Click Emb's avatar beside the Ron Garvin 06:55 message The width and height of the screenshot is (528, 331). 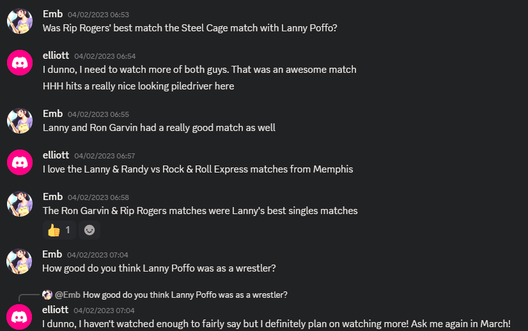pos(20,120)
